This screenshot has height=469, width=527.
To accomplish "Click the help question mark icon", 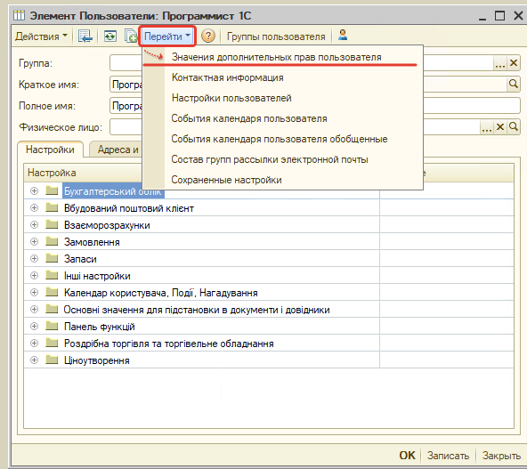I will [208, 36].
